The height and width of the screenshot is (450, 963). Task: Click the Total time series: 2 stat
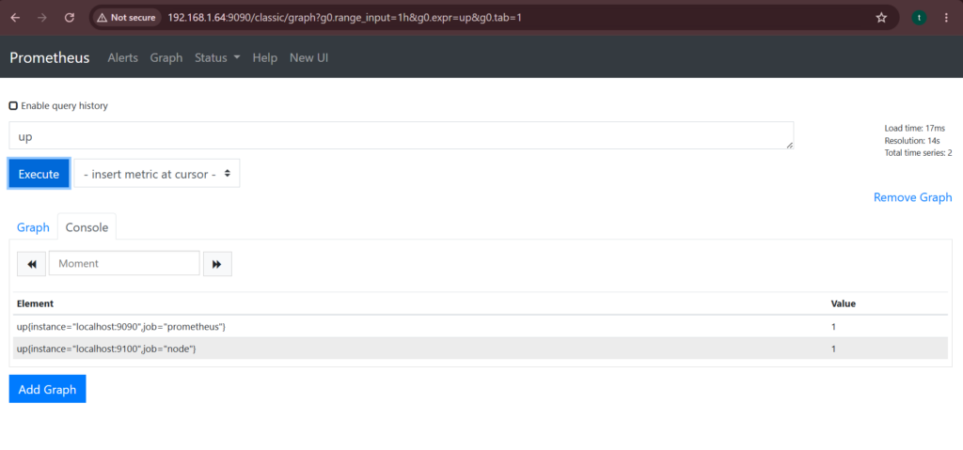(x=918, y=153)
